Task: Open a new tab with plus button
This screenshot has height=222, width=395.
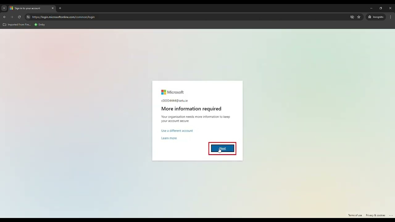Action: 60,8
